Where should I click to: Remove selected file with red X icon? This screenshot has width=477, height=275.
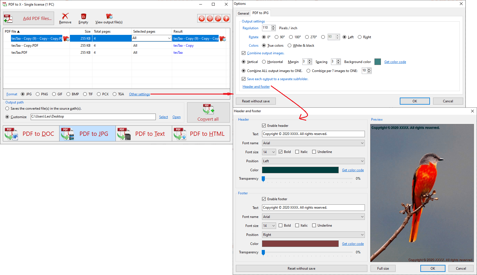[65, 16]
